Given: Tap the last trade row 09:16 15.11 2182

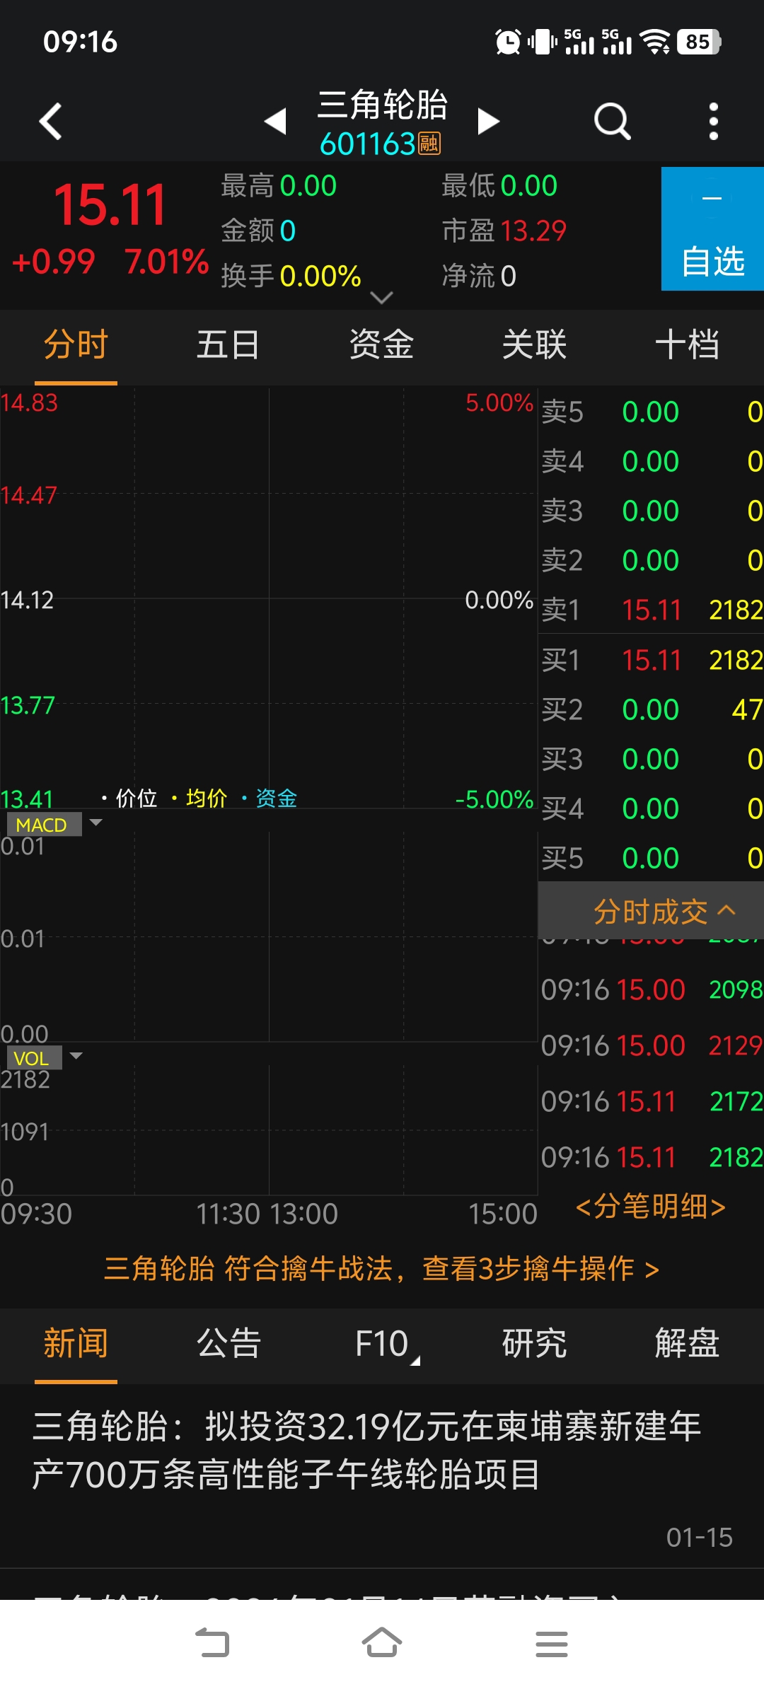Looking at the screenshot, I should pos(652,1157).
